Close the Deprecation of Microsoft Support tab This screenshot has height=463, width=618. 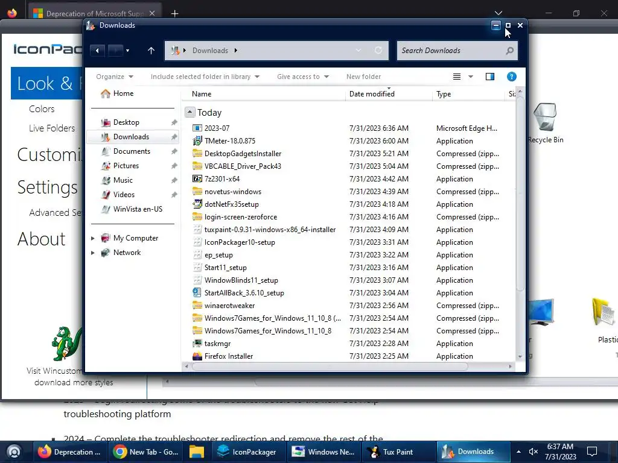coord(152,13)
